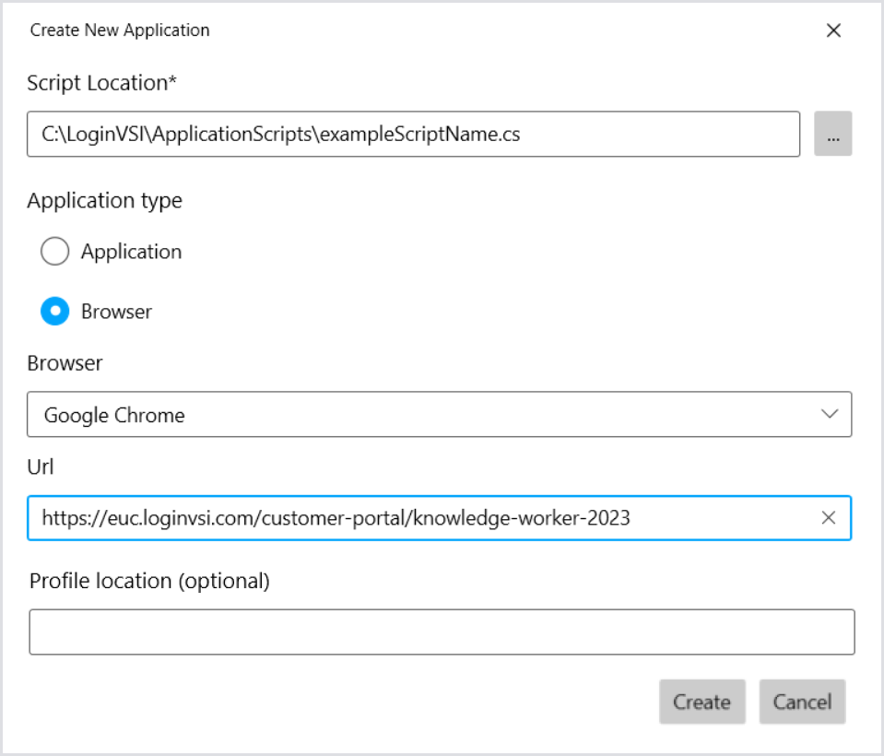This screenshot has height=756, width=884.
Task: Click the ellipsis browse button for script location
Action: [832, 135]
